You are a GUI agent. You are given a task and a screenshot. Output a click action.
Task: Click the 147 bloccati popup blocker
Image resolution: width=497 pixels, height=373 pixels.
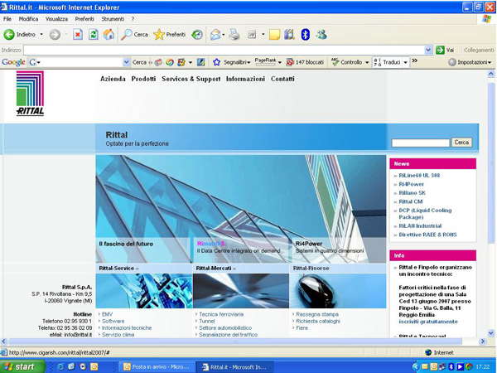(x=305, y=62)
